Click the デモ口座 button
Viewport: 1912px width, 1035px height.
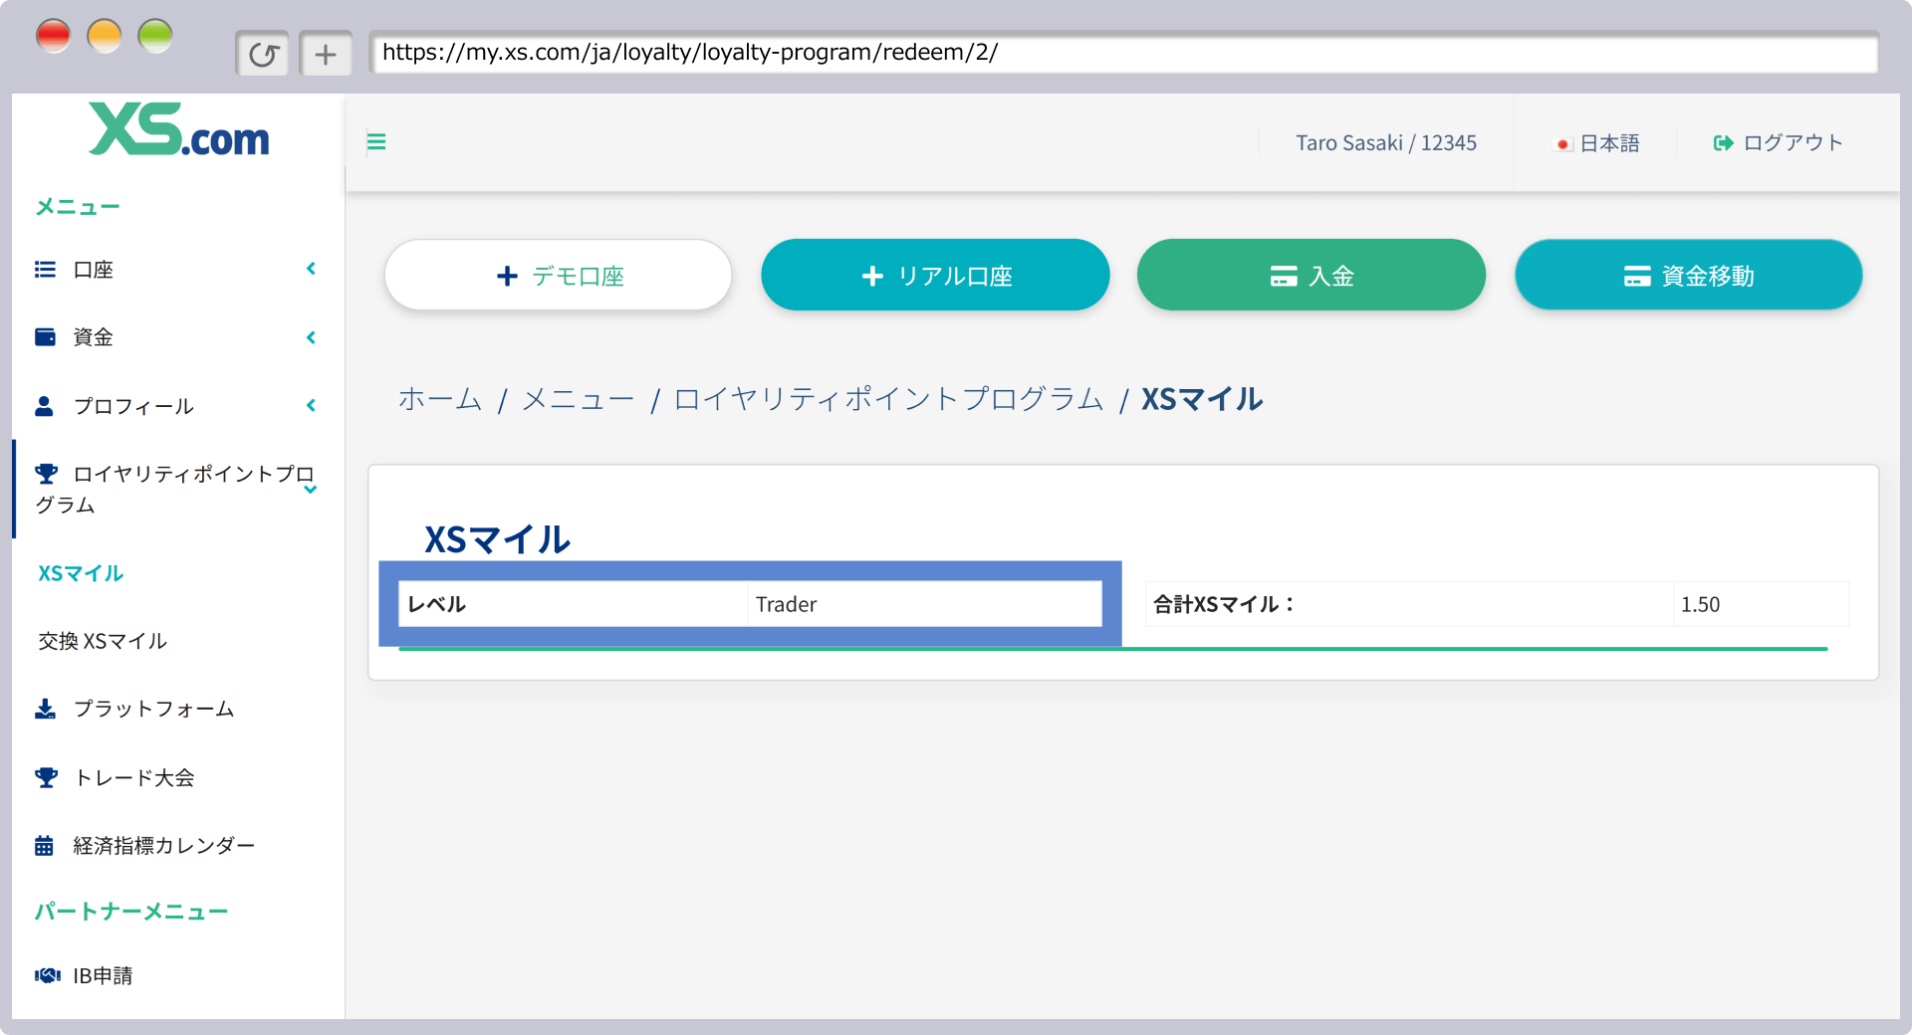click(559, 276)
